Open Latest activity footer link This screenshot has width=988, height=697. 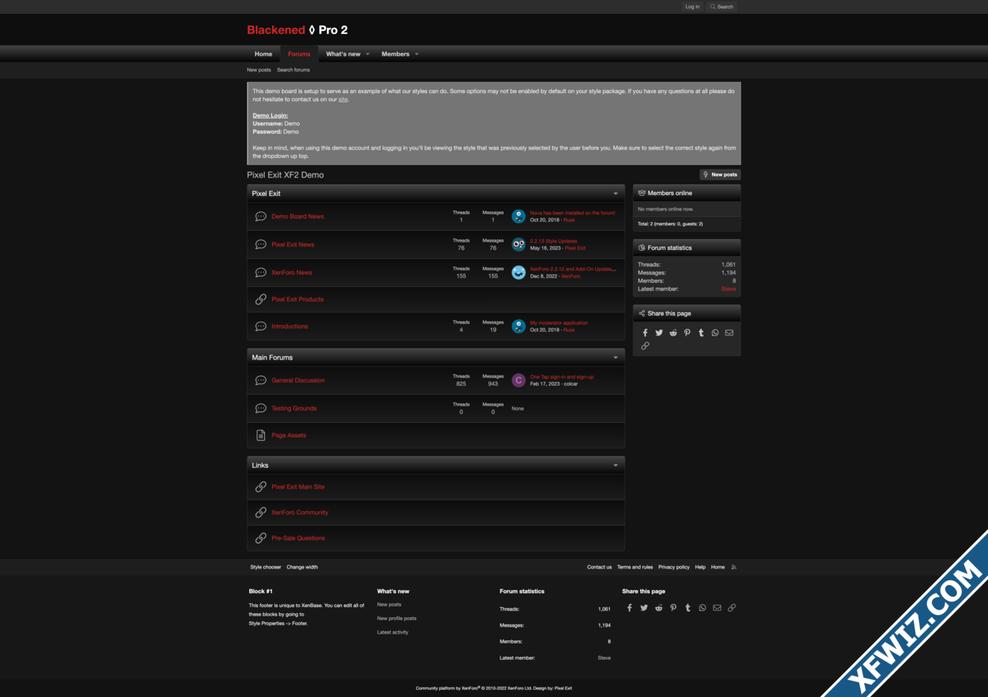pos(393,633)
